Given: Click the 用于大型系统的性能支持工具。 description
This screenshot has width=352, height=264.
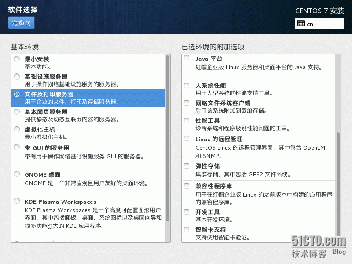Looking at the screenshot, I should (234, 93).
